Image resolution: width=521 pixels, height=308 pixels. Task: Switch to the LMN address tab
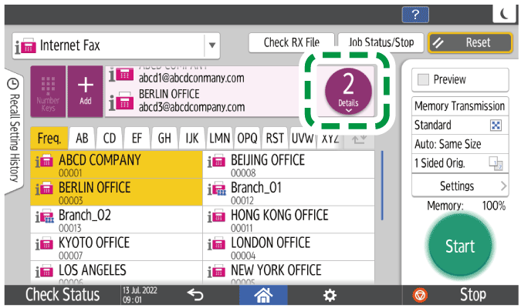pos(219,139)
